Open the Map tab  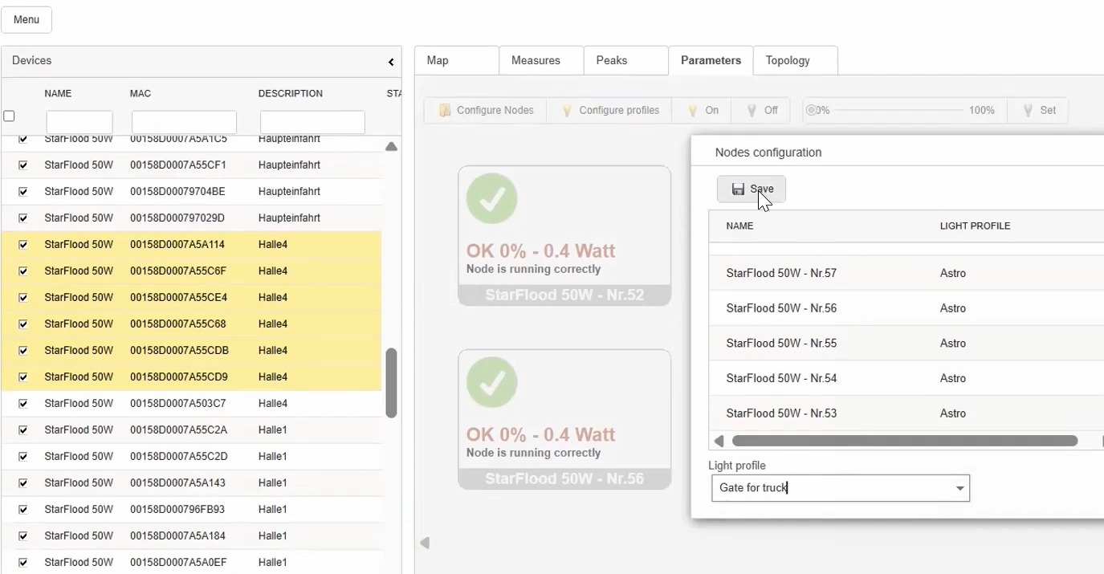(x=457, y=60)
